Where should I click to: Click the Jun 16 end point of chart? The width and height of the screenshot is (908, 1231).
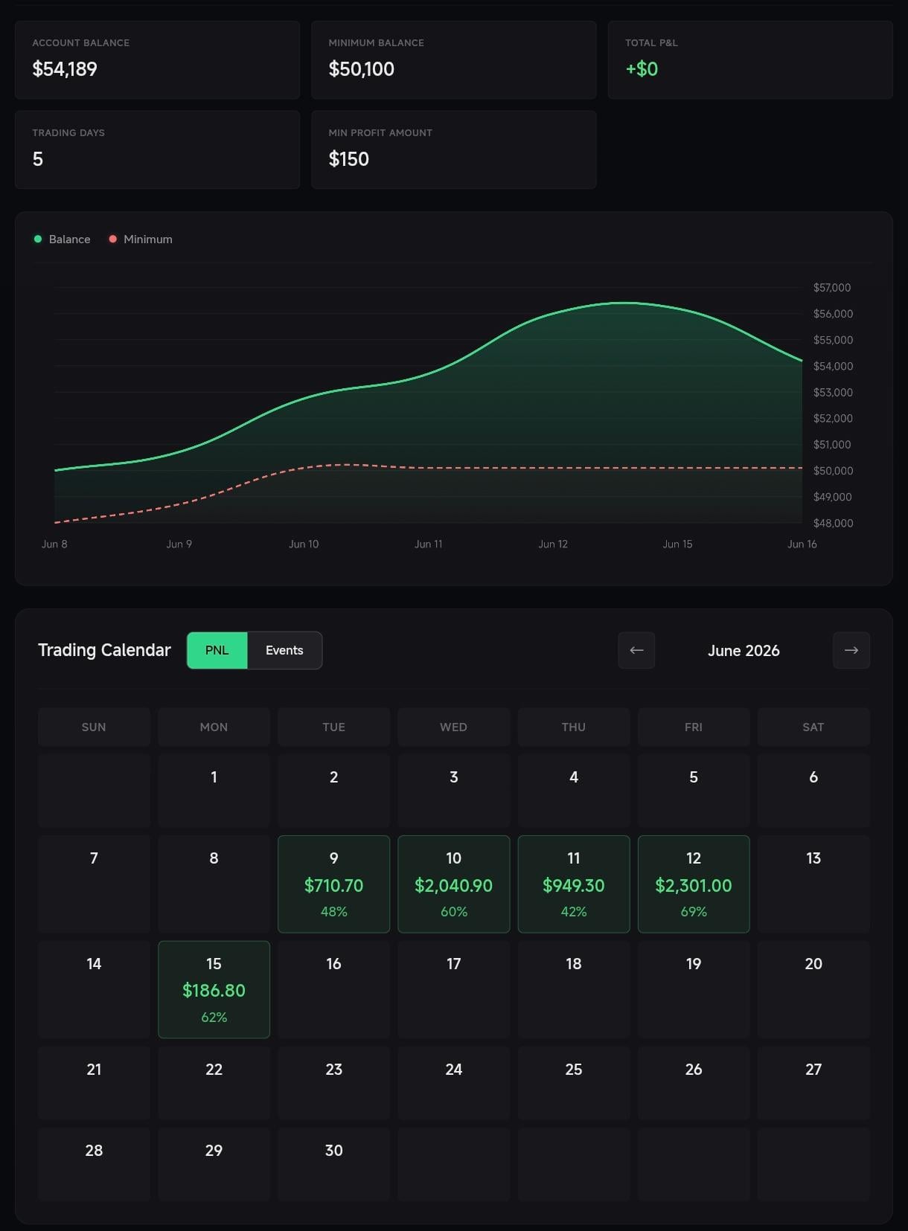802,361
